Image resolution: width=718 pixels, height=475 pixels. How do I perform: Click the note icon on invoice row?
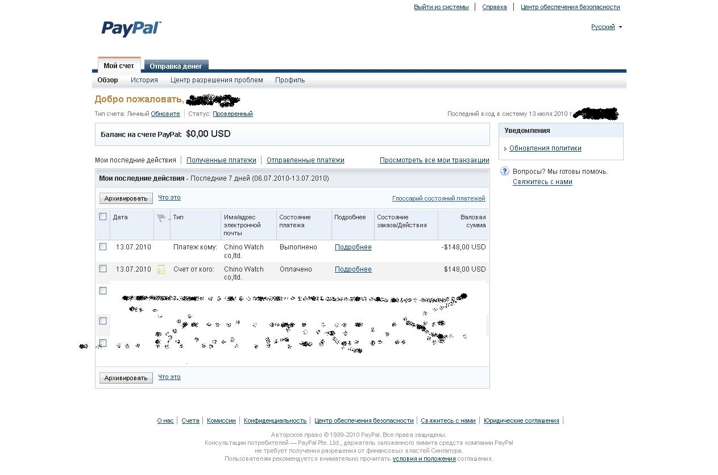[x=161, y=270]
